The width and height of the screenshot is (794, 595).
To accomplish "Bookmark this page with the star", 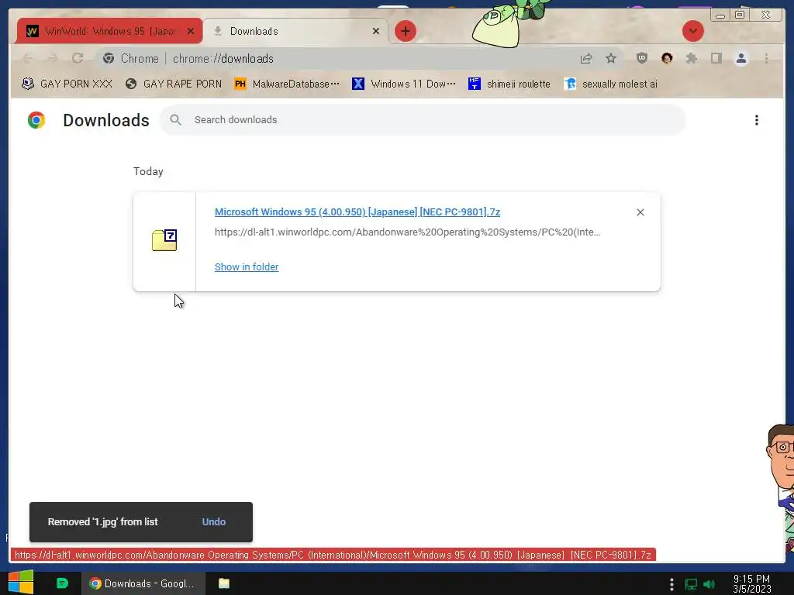I will (611, 59).
